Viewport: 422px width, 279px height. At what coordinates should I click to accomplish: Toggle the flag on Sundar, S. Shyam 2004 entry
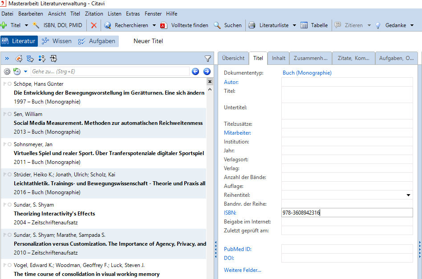(x=5, y=205)
